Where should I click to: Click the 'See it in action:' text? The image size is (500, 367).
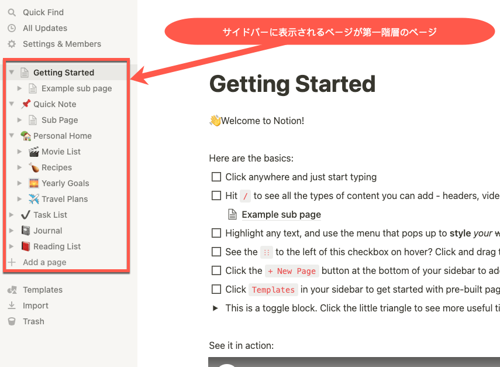pos(242,345)
